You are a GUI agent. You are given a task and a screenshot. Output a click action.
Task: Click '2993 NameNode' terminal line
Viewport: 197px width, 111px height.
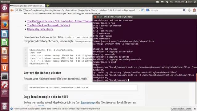[101, 39]
